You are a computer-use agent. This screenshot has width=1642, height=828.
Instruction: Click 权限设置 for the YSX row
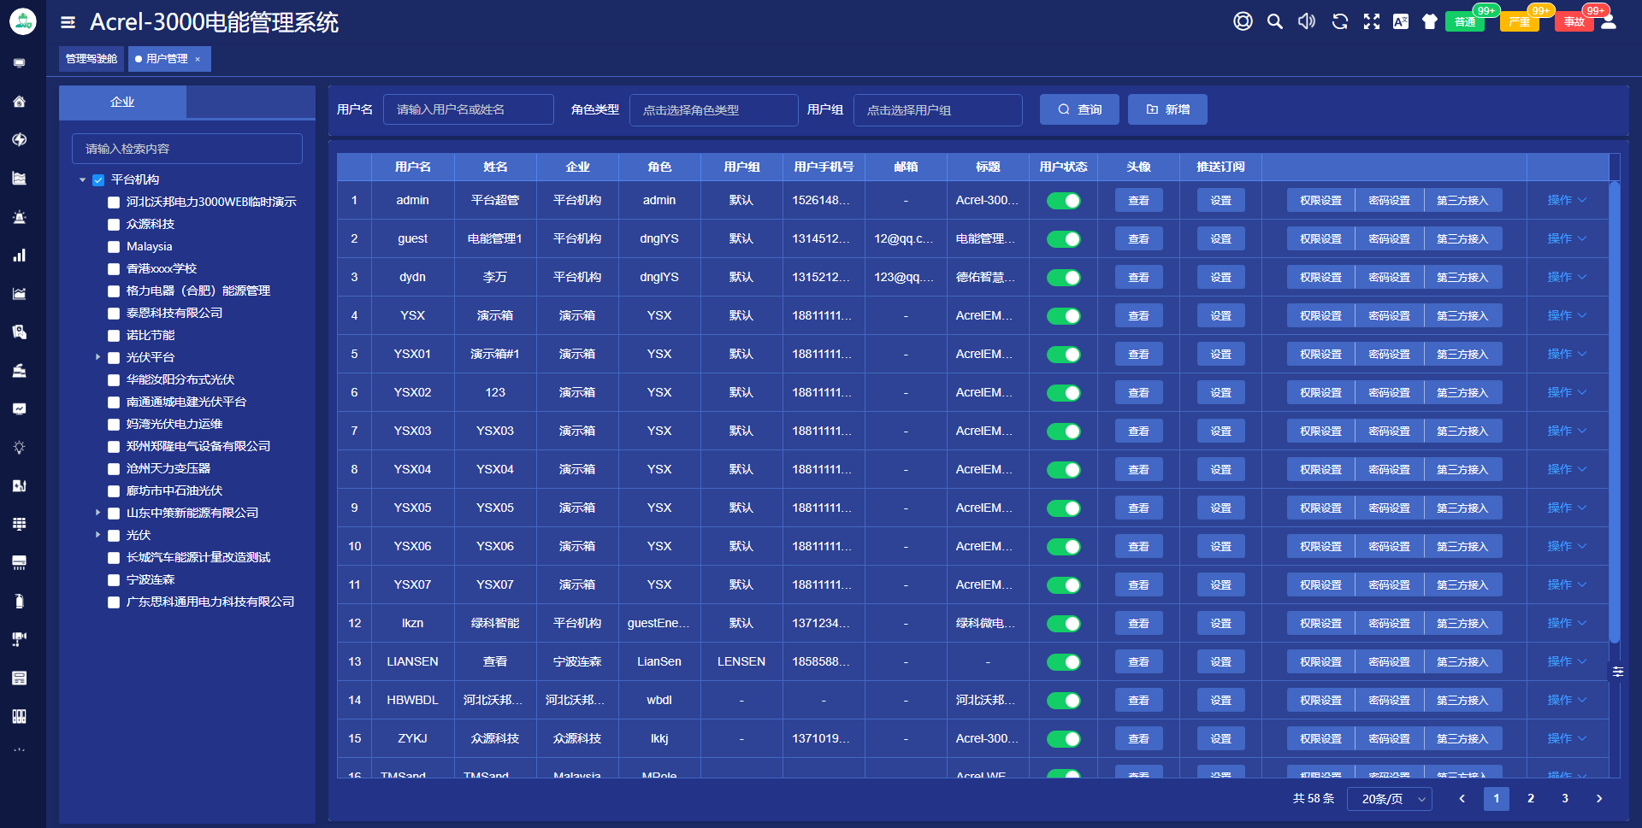click(x=1321, y=316)
